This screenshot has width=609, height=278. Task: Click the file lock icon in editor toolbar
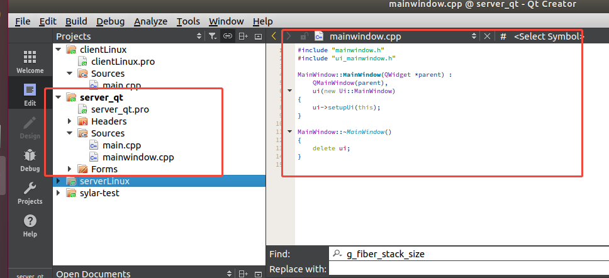pos(304,36)
